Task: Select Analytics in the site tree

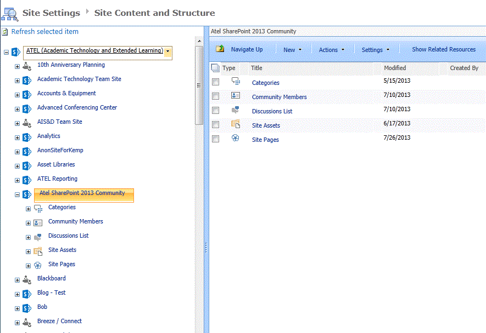Action: (49, 136)
